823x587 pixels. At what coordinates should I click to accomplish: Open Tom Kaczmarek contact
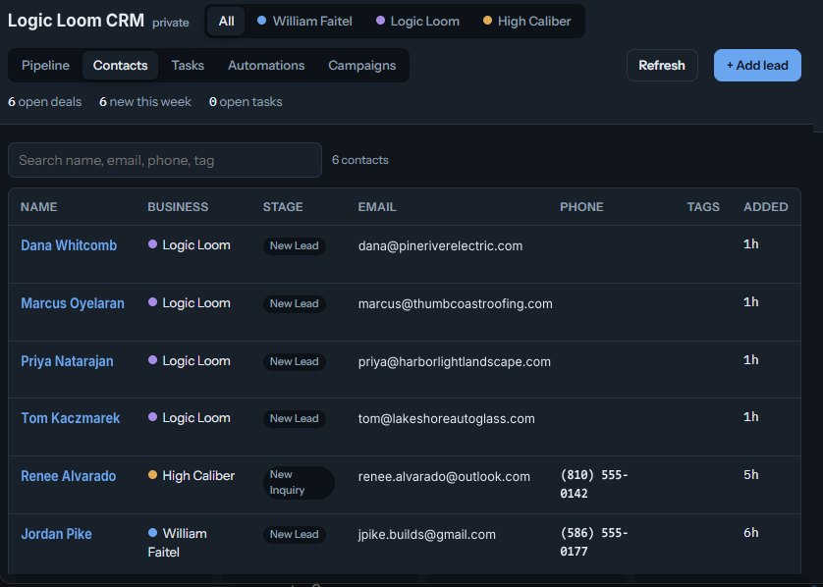[71, 418]
